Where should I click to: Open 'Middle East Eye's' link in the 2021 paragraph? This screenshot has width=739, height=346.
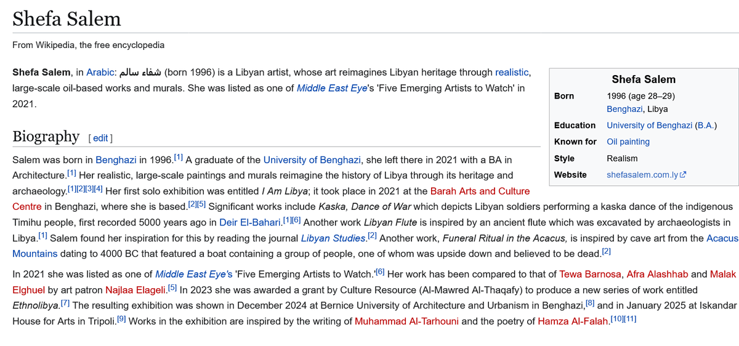(194, 274)
